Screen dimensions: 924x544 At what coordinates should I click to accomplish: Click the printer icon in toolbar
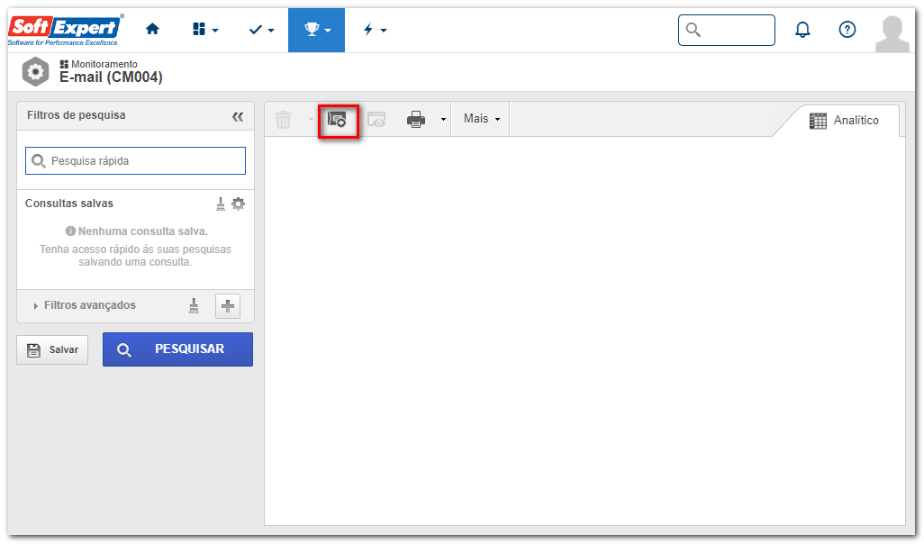pos(416,120)
